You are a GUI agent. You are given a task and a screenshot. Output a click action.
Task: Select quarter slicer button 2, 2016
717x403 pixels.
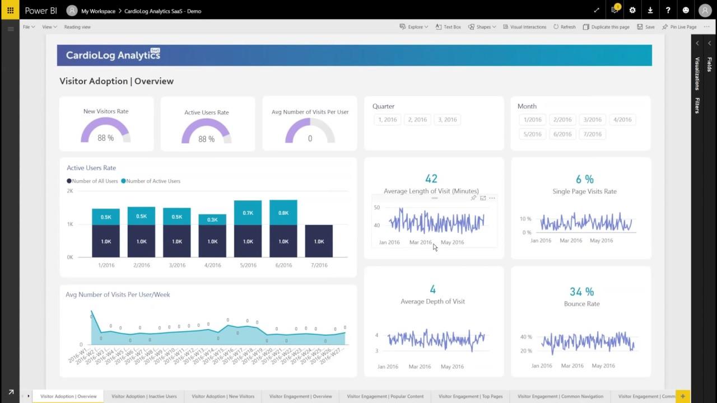tap(417, 119)
